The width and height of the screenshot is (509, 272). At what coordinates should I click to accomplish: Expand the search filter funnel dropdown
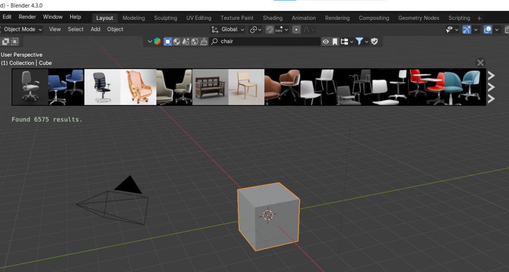tap(362, 41)
